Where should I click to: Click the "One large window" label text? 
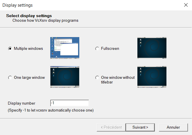pos(29,78)
